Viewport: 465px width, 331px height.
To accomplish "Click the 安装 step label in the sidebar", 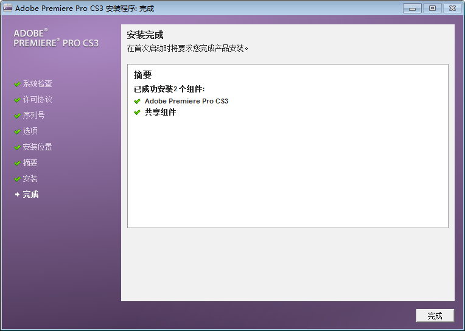I will 30,179.
